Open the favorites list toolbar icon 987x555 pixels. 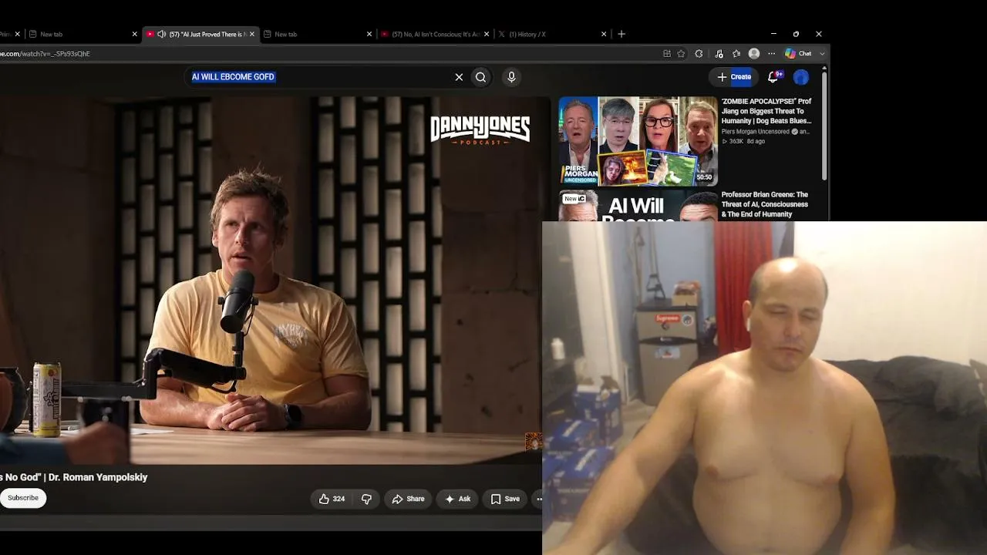736,54
